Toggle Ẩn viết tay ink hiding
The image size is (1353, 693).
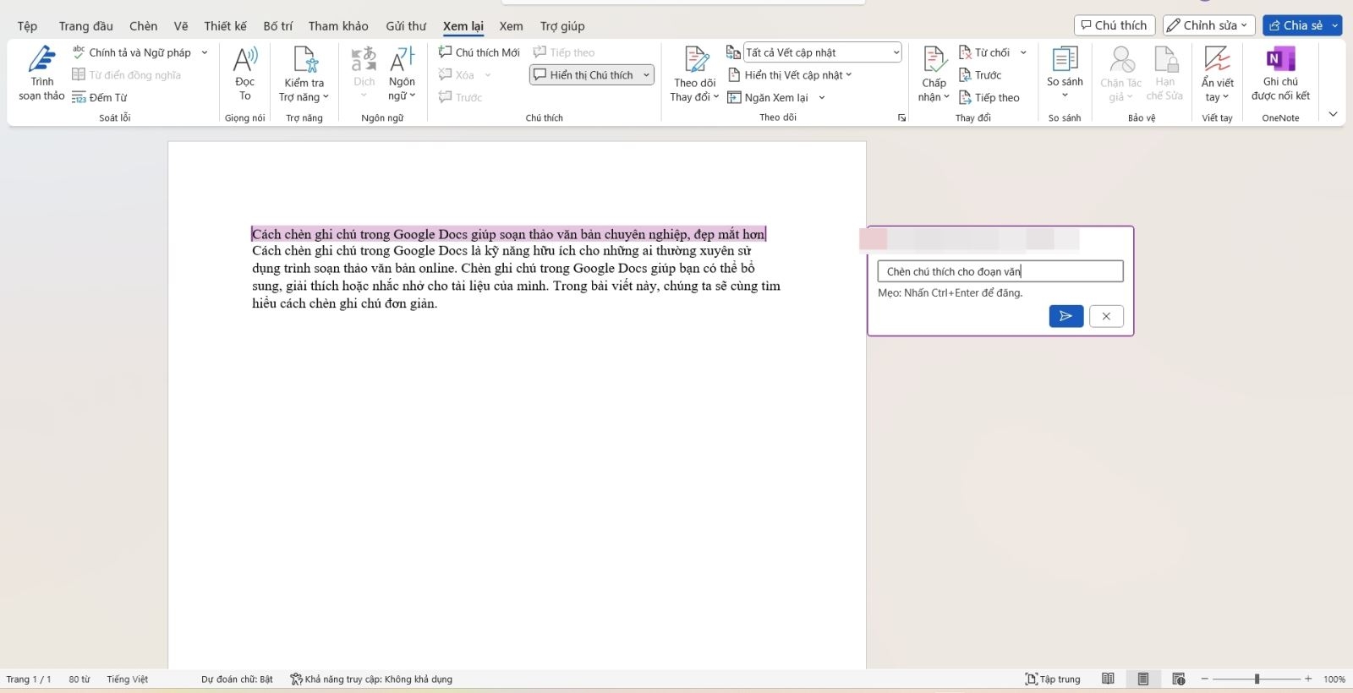click(x=1217, y=74)
